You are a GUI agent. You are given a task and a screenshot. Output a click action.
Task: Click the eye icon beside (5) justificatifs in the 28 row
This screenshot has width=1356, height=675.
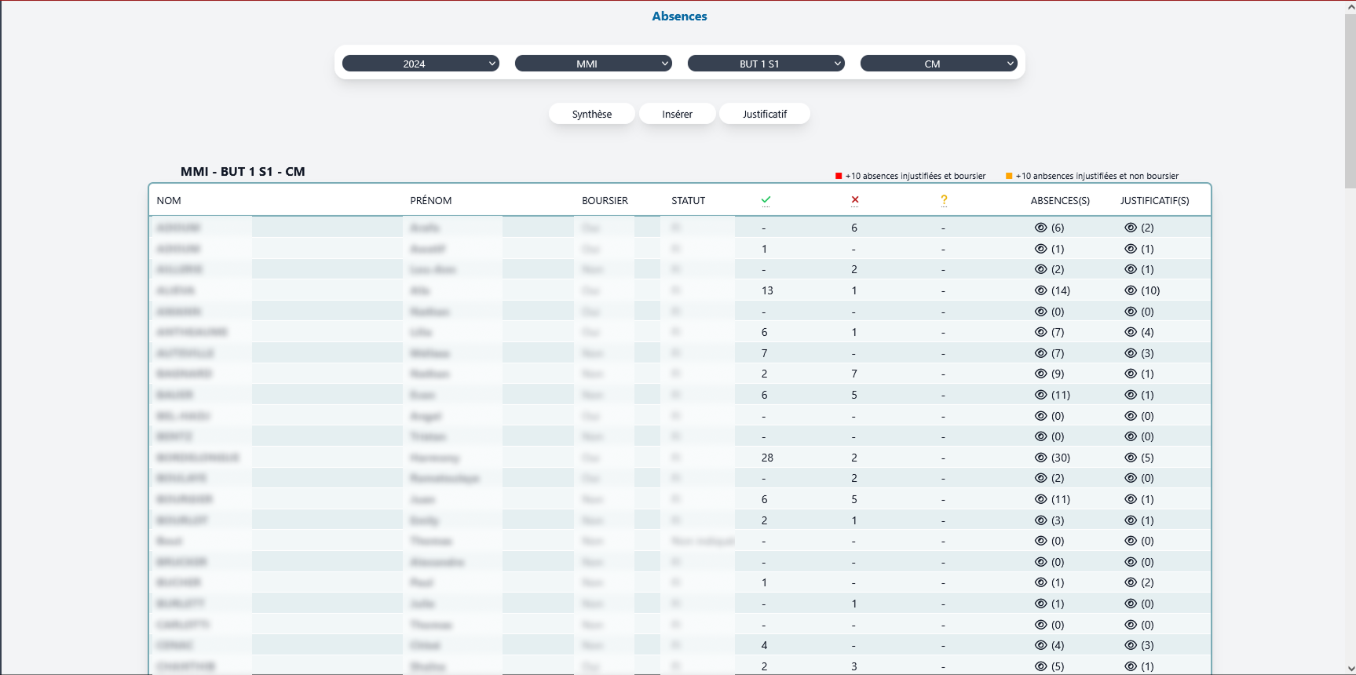(x=1131, y=458)
